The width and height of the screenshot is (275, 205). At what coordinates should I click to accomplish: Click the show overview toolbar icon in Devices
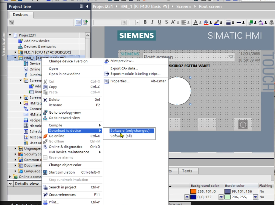[x=78, y=22]
